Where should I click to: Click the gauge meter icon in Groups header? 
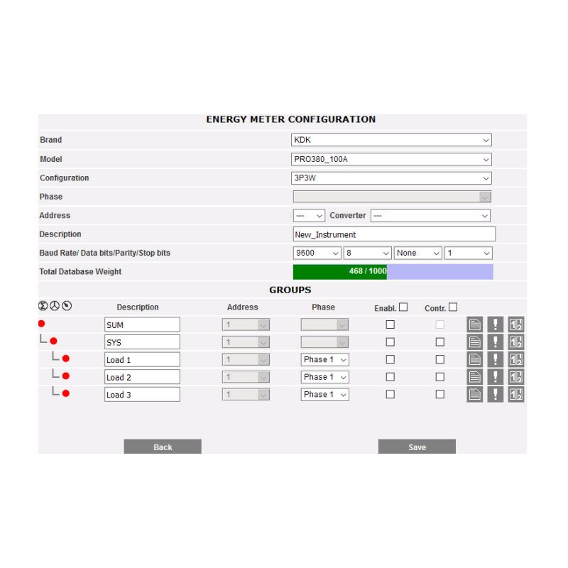67,306
